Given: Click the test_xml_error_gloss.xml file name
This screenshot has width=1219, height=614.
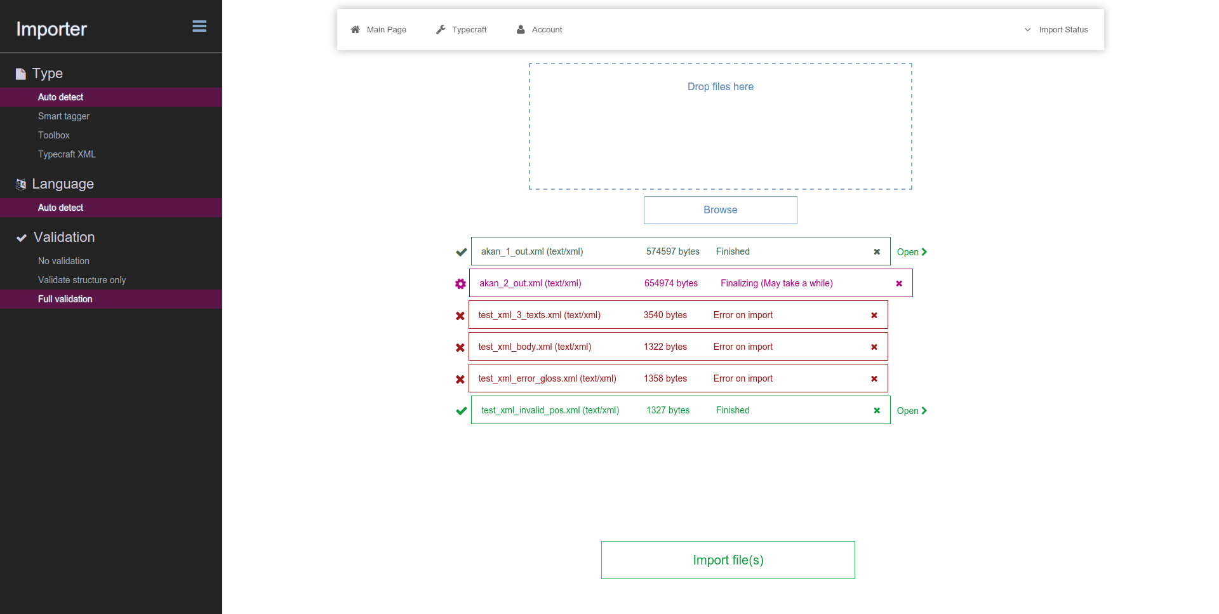Looking at the screenshot, I should 547,378.
